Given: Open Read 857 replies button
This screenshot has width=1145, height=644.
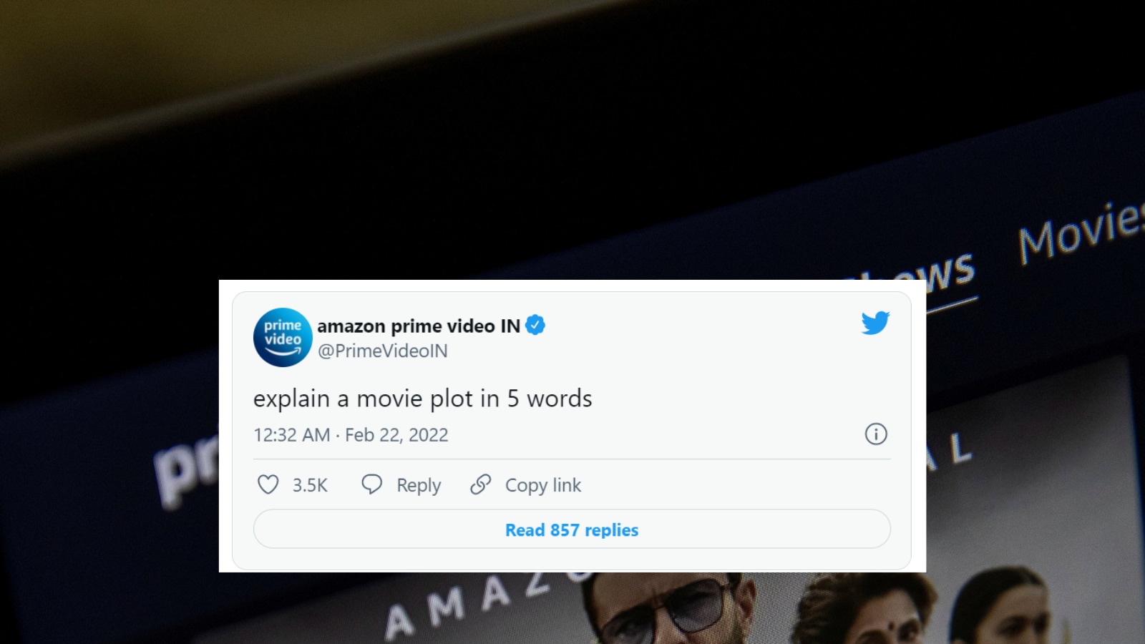Looking at the screenshot, I should click(x=572, y=530).
